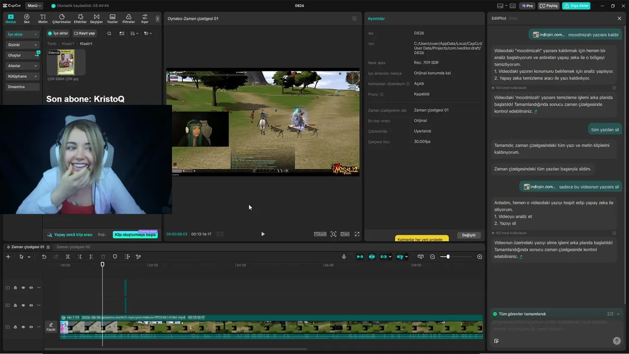Trim the clip left of playhead

point(80,257)
